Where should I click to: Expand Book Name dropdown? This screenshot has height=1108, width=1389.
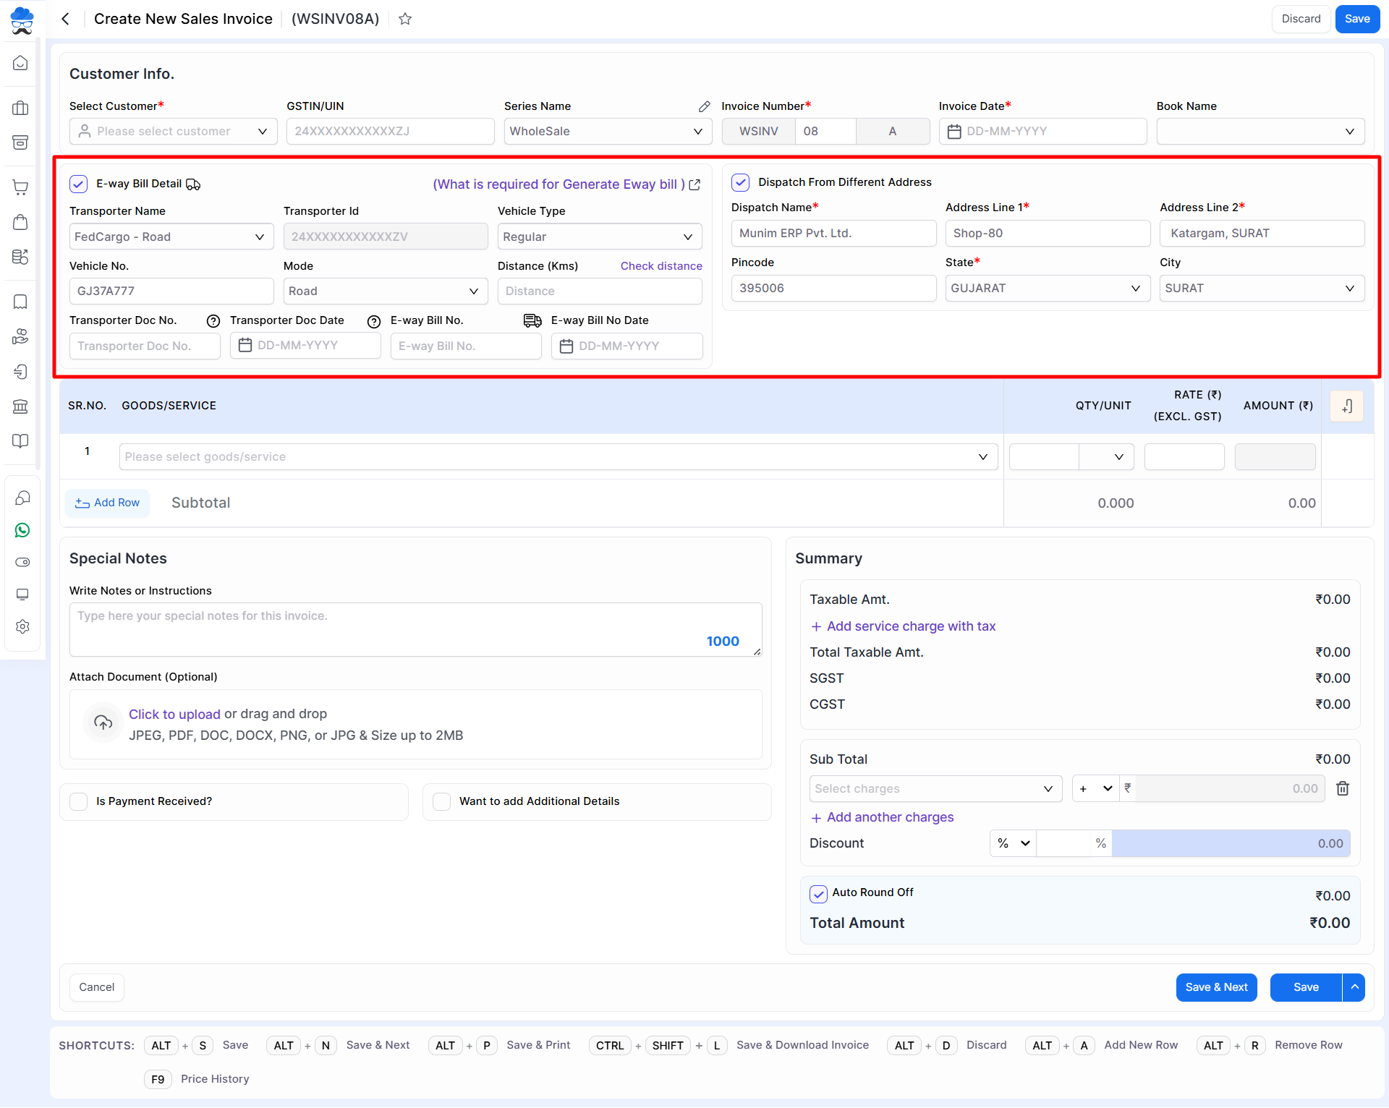[1260, 132]
